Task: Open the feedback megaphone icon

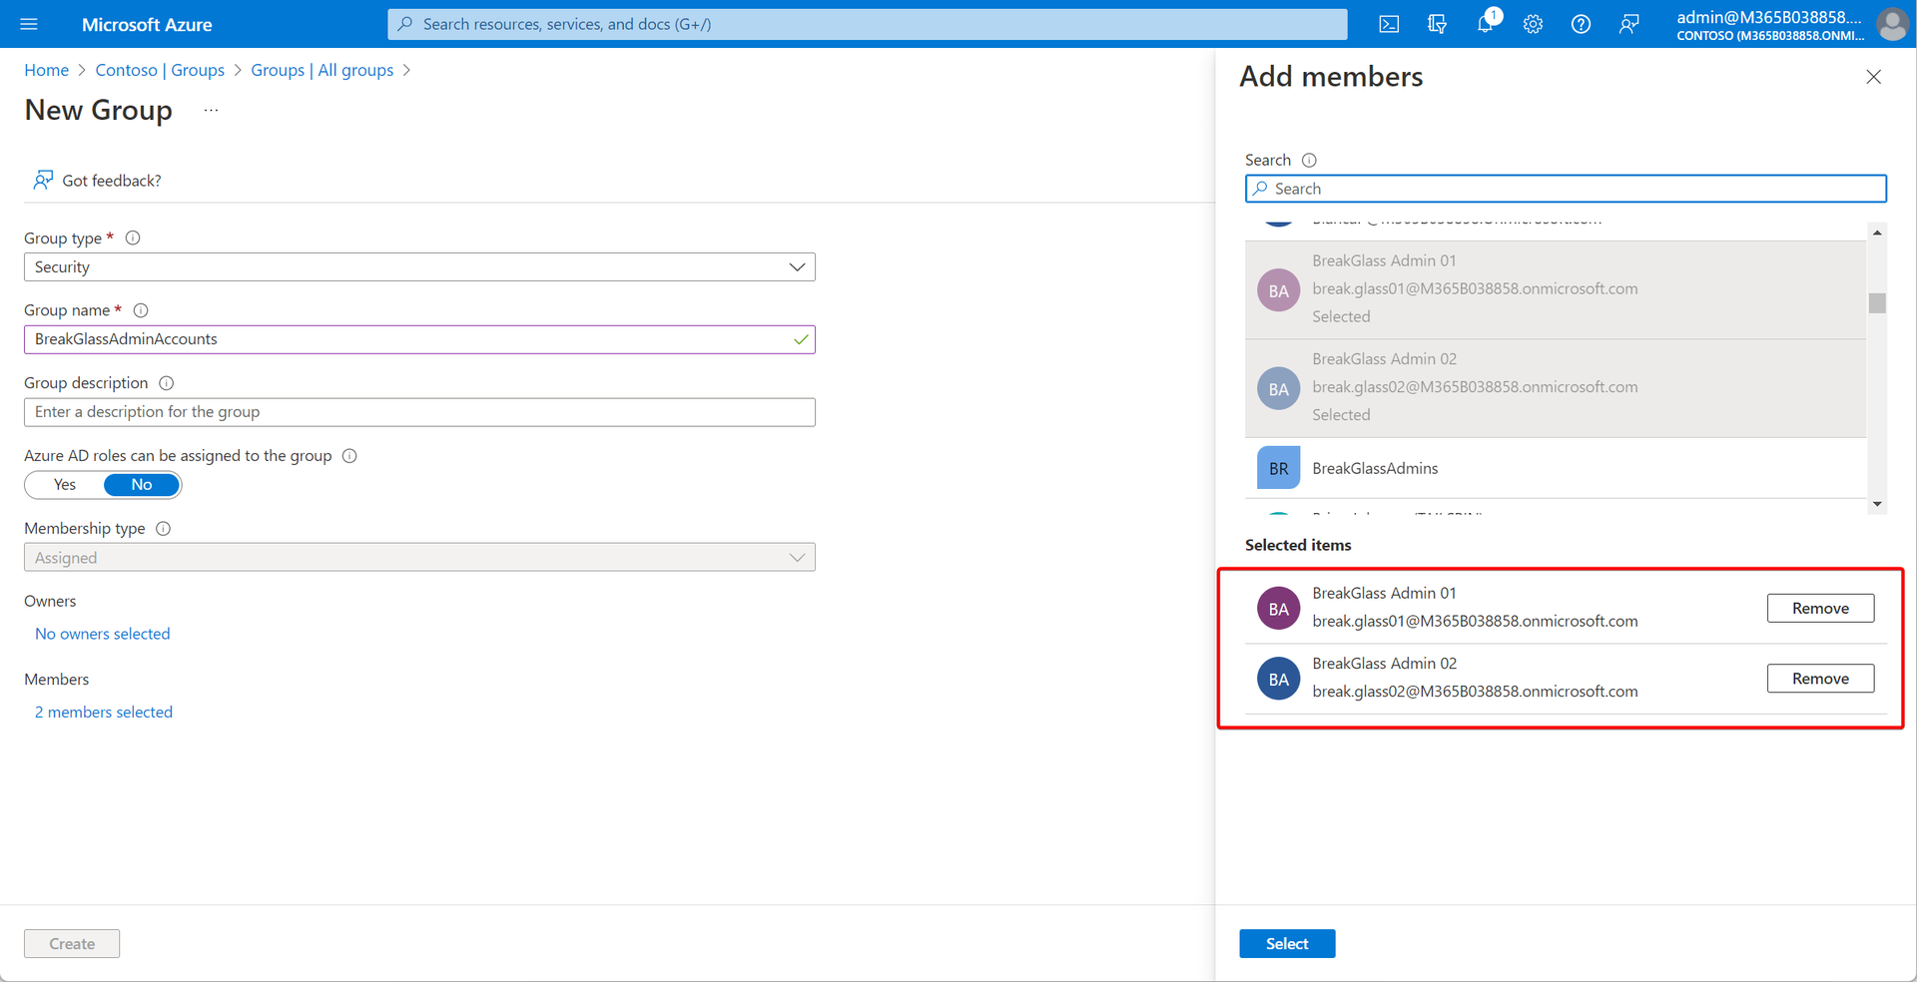Action: click(1628, 24)
